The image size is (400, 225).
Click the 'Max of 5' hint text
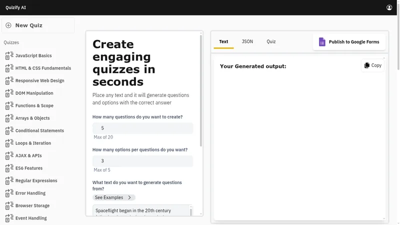102,170
